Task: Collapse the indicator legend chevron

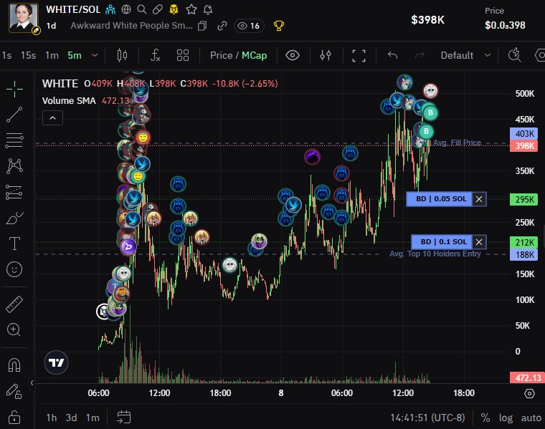Action: tap(52, 118)
